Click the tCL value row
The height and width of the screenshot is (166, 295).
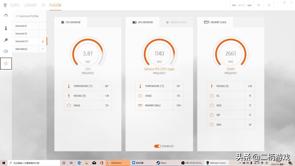coord(231,96)
